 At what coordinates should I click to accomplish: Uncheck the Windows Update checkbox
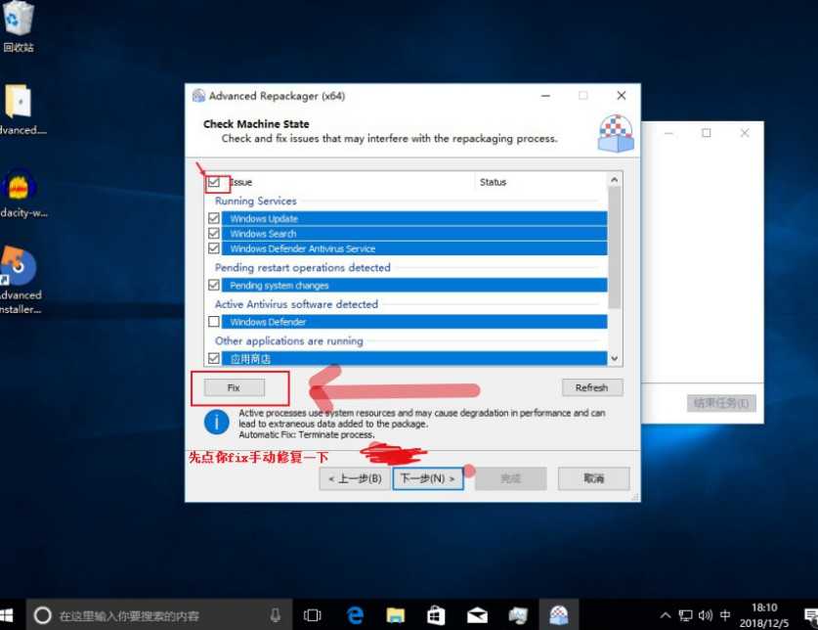[213, 218]
